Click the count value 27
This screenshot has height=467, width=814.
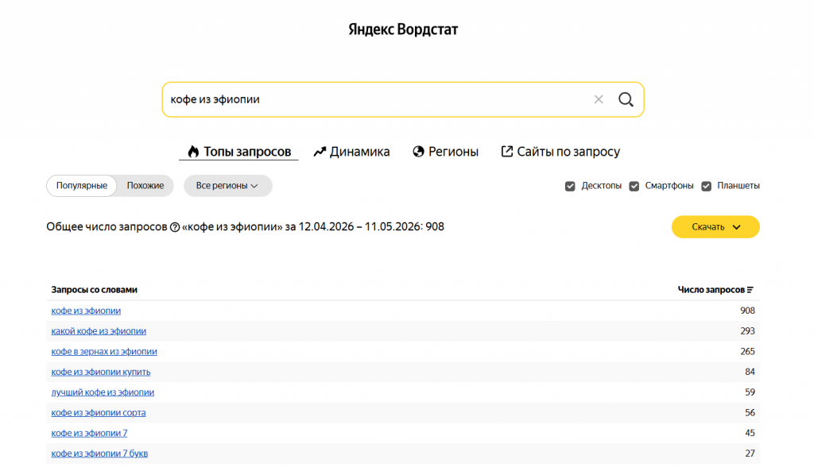(750, 453)
